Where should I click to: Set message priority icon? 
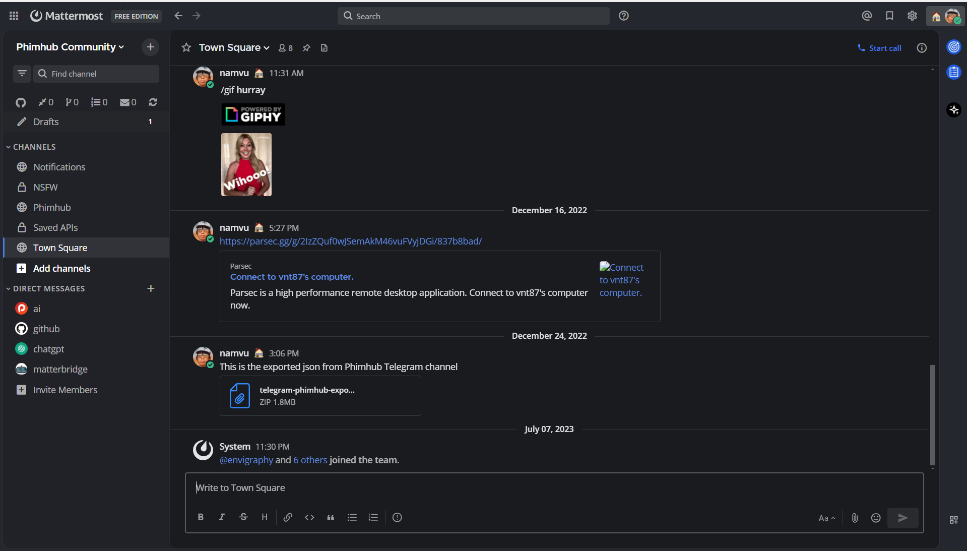397,517
